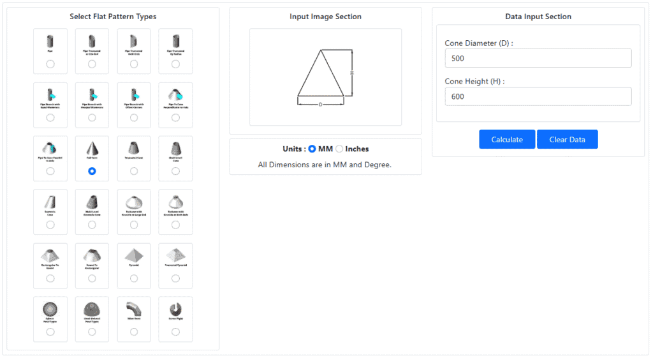This screenshot has width=653, height=358.
Task: Click the Round To Rectangular icon
Action: coord(92,255)
